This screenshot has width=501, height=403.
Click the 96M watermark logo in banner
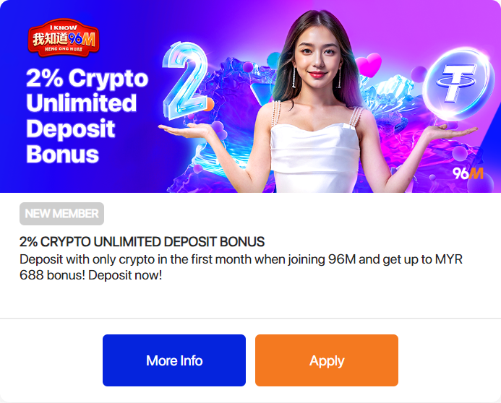[468, 173]
